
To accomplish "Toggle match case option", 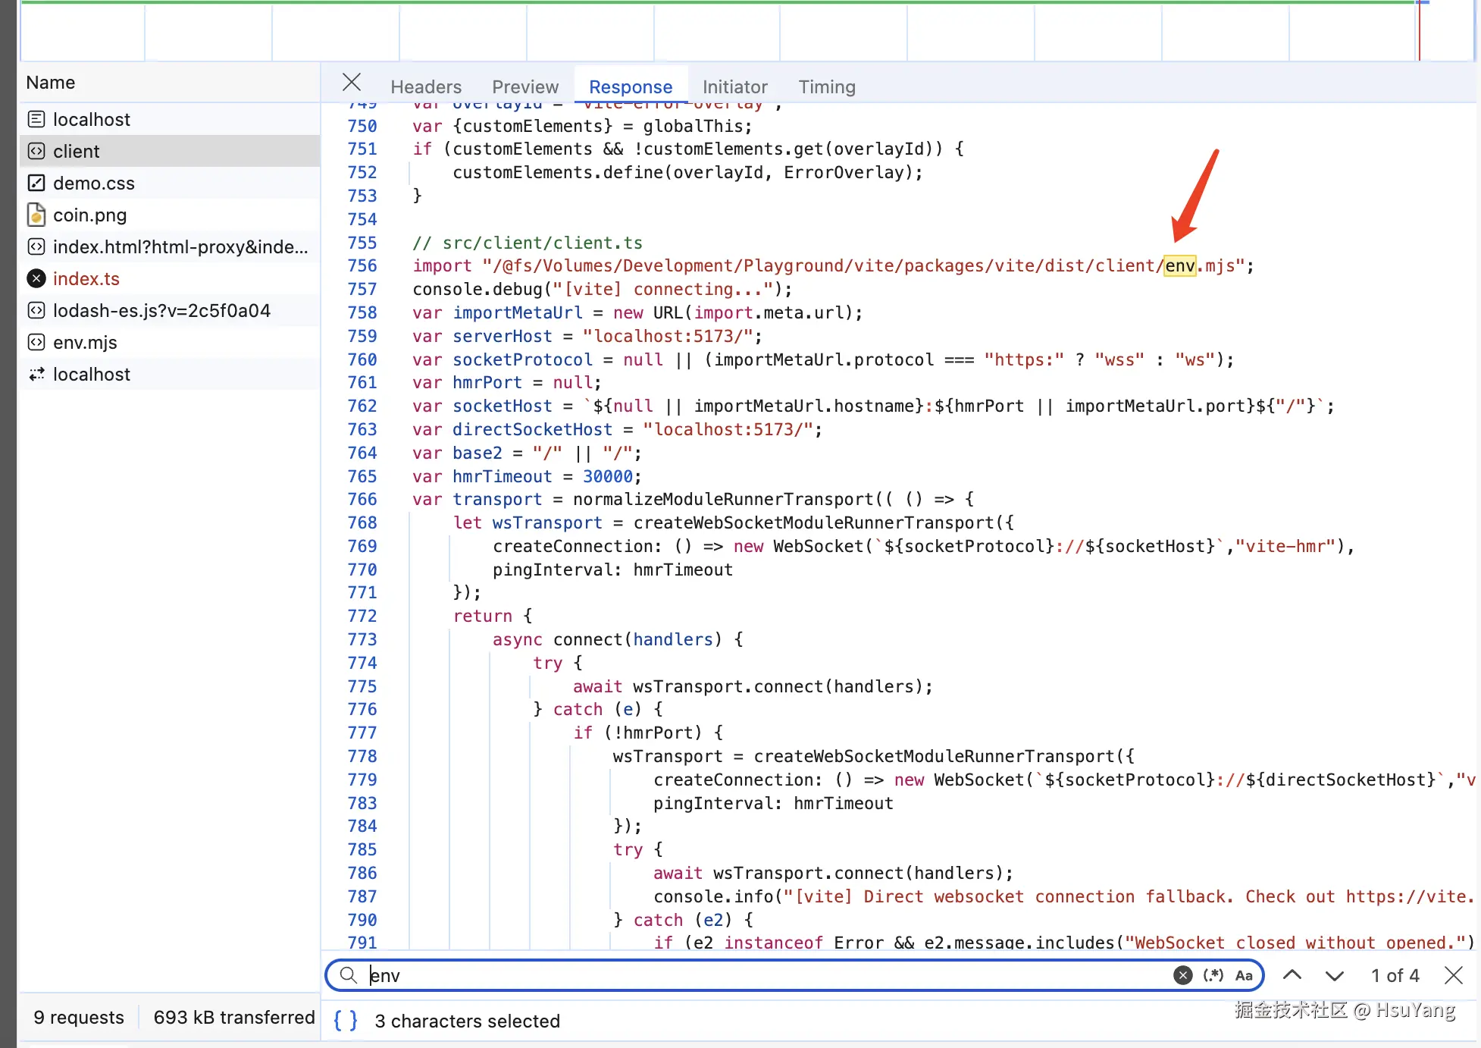I will [x=1243, y=975].
